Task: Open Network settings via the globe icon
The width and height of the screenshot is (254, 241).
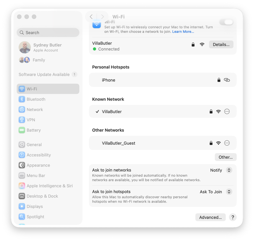Action: coord(22,110)
